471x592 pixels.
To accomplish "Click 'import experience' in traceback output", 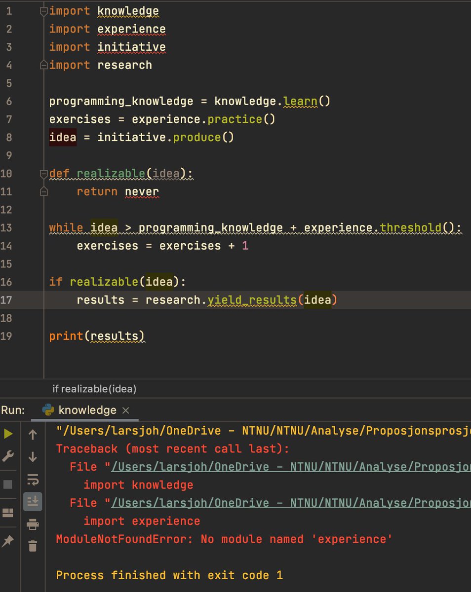I will pos(142,521).
